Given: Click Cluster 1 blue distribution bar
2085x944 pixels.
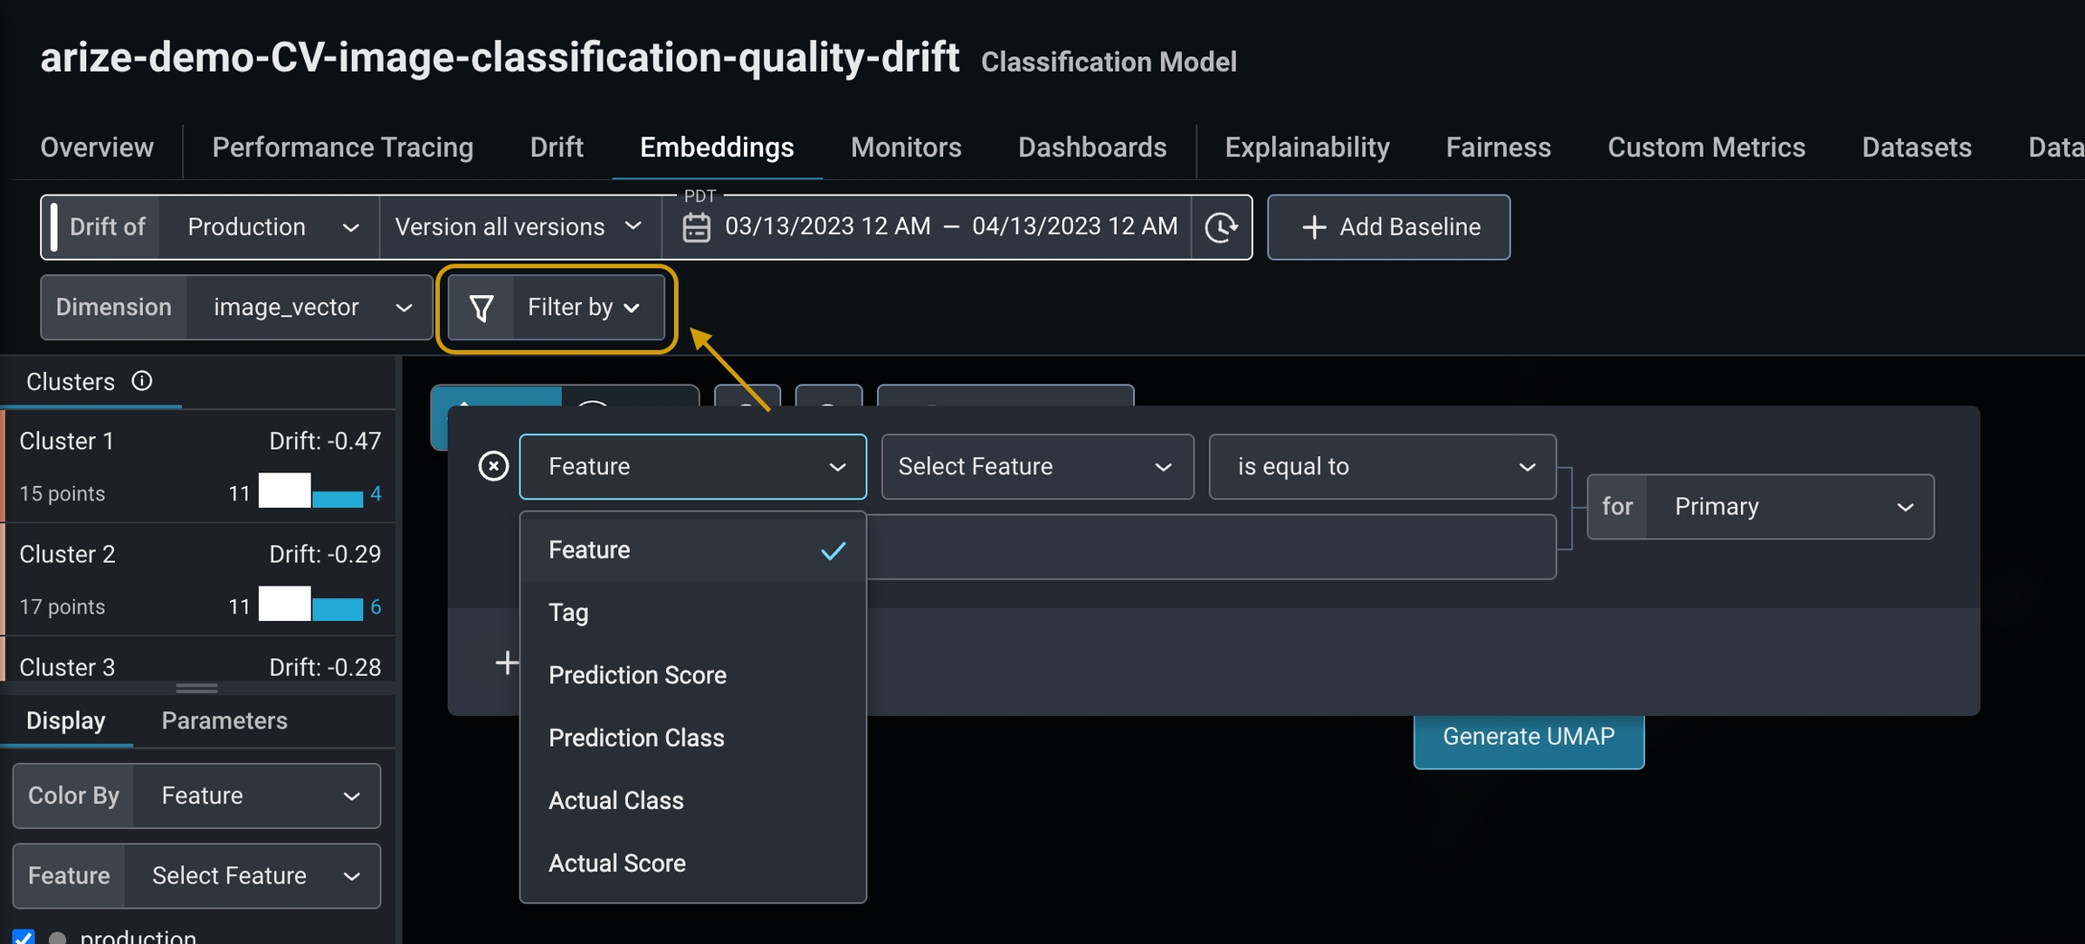Looking at the screenshot, I should pos(338,497).
